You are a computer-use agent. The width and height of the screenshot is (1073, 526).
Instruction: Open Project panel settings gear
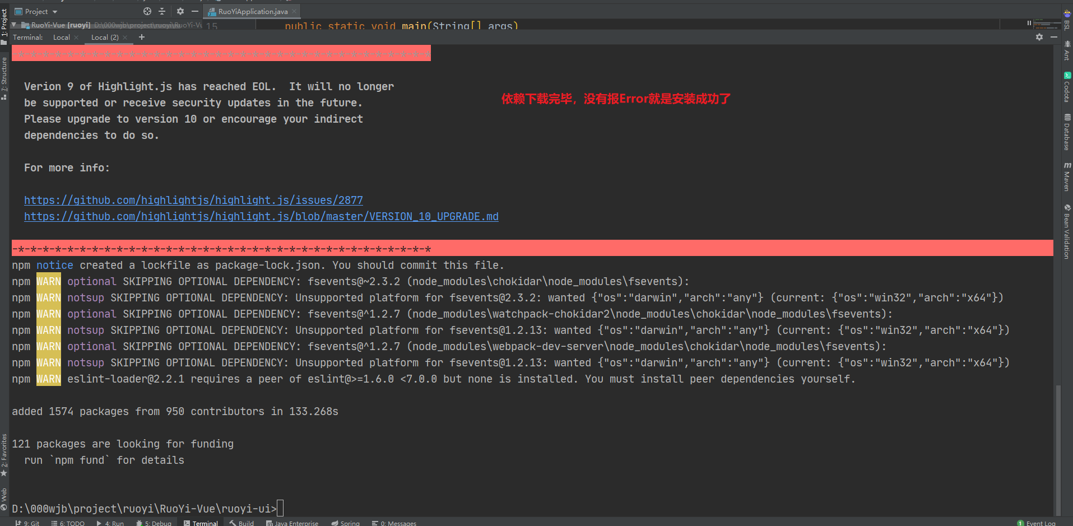pyautogui.click(x=180, y=11)
